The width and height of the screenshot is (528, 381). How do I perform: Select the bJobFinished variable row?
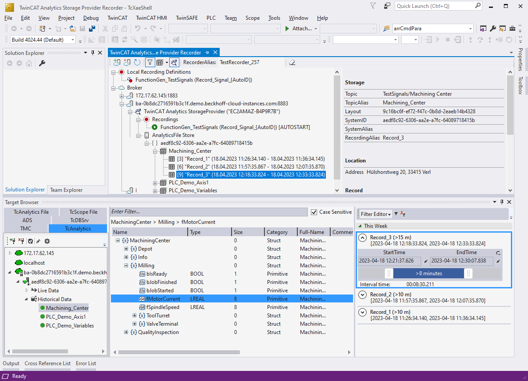(x=232, y=282)
